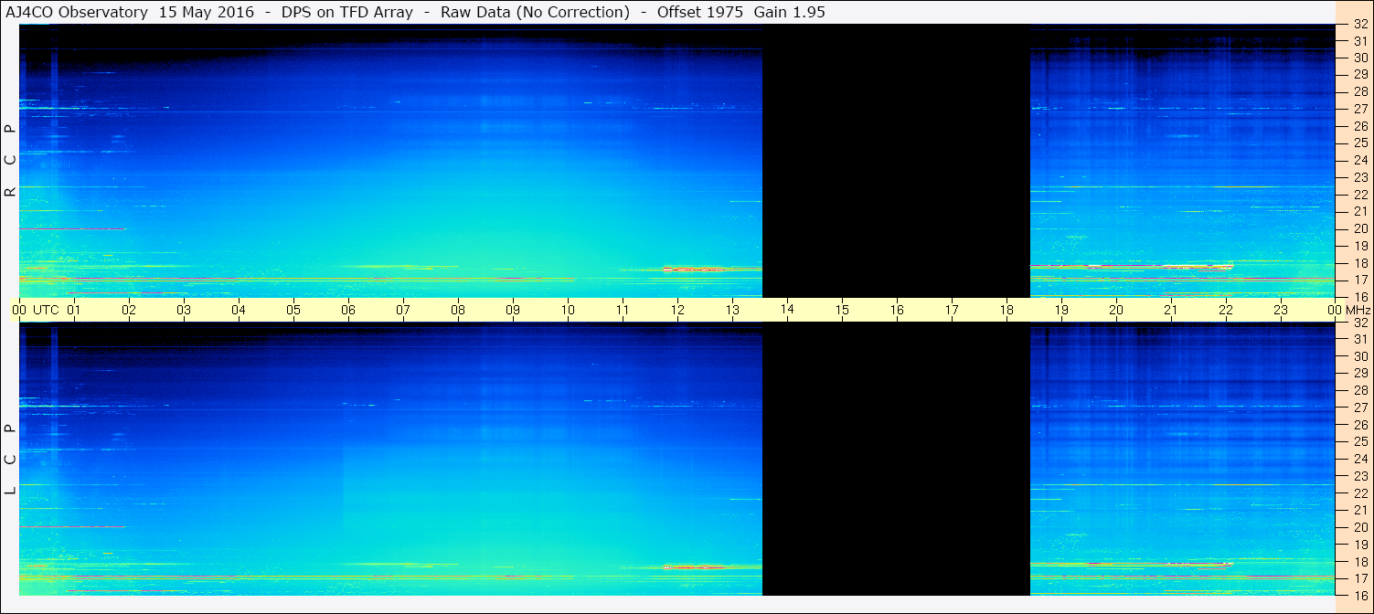This screenshot has width=1374, height=614.
Task: Pick the 20 MHz label of the LCP panel
Action: click(x=1359, y=527)
